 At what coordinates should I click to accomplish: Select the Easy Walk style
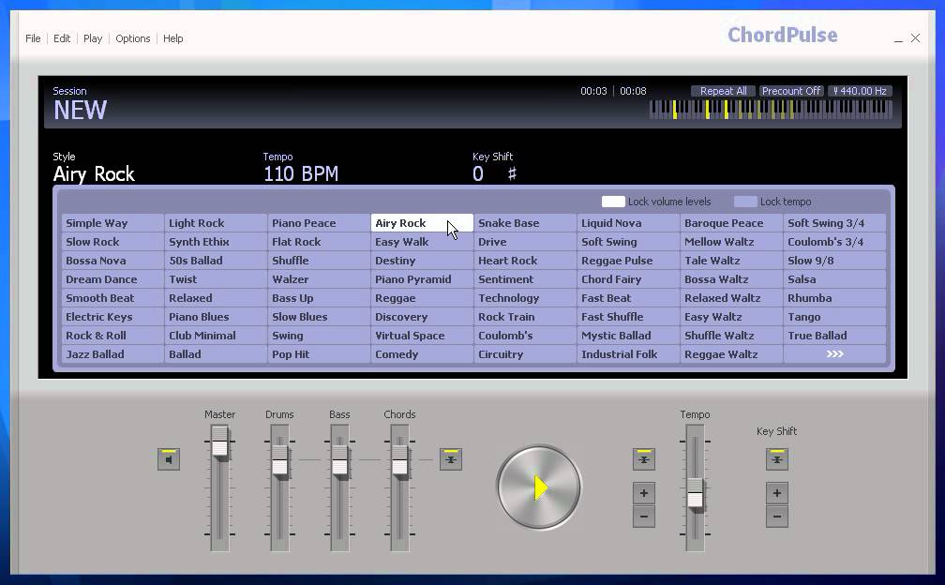[422, 242]
